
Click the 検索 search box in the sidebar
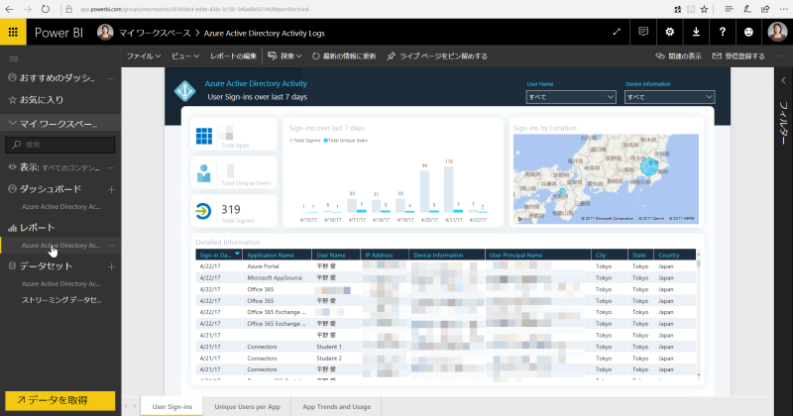pyautogui.click(x=60, y=145)
